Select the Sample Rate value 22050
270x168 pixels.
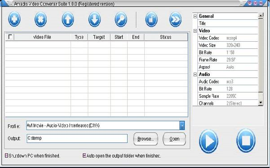231,96
